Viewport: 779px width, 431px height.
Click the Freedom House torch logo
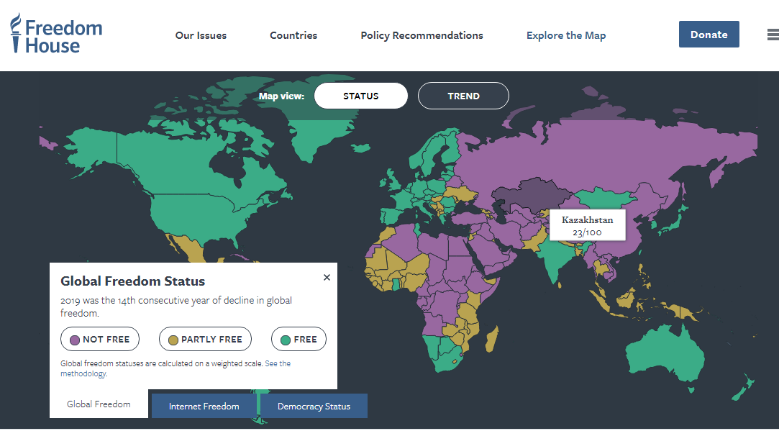coord(17,33)
